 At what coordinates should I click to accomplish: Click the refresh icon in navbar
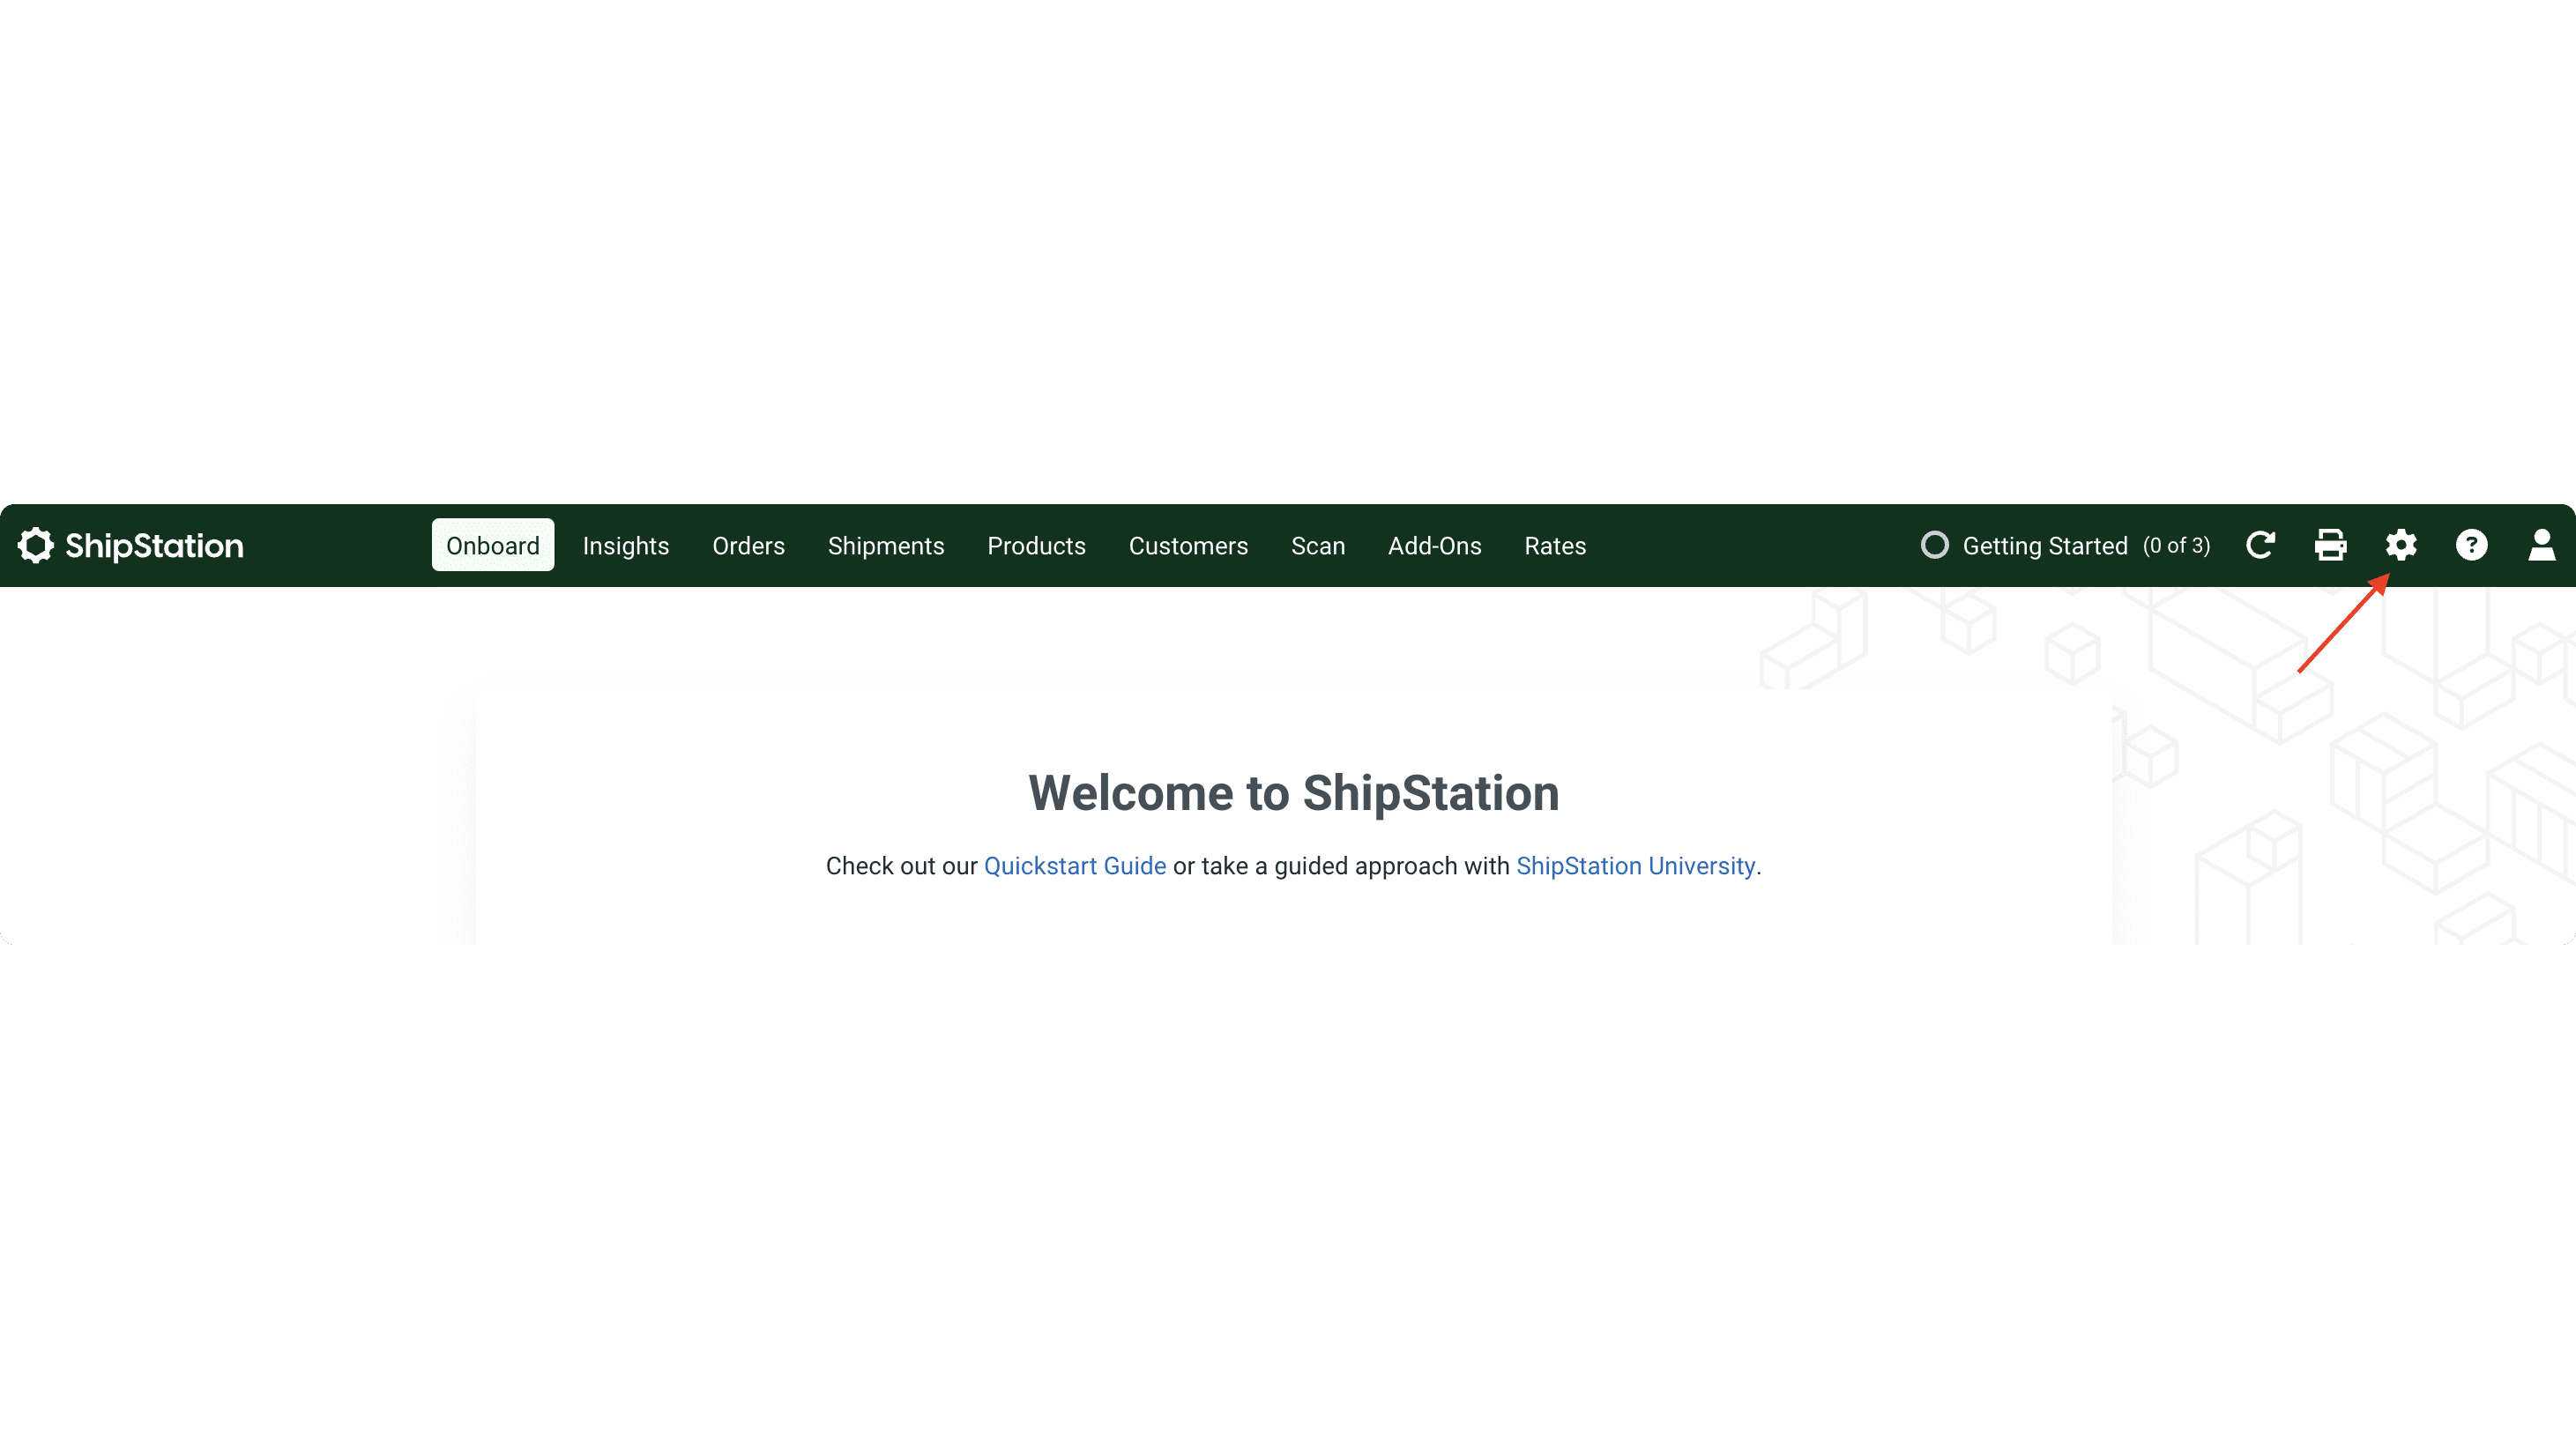(x=2260, y=545)
